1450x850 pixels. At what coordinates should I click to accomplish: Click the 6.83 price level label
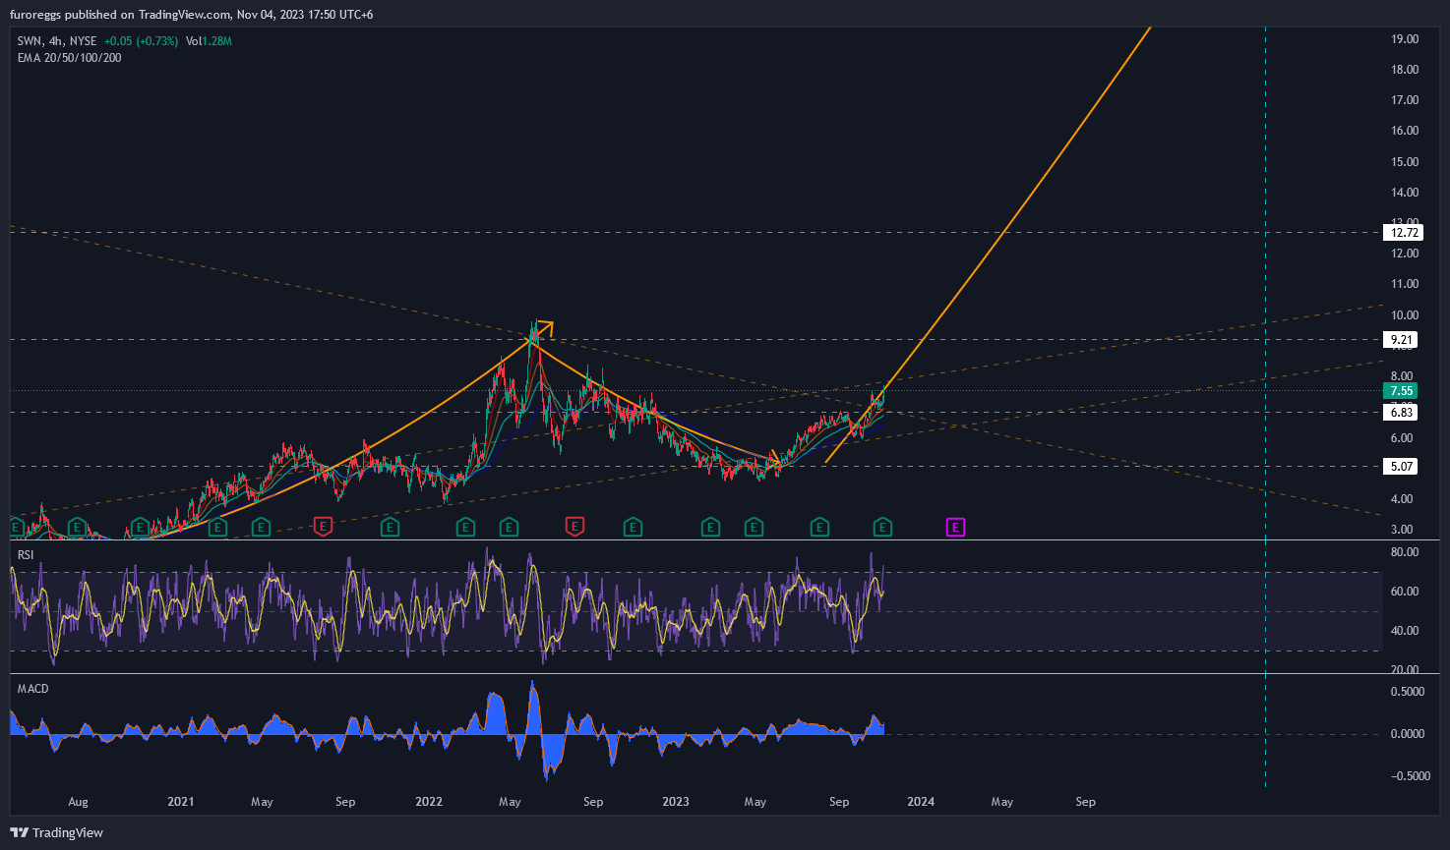1401,413
